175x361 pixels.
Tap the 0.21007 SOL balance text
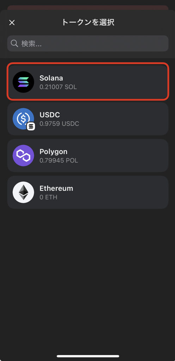[58, 87]
